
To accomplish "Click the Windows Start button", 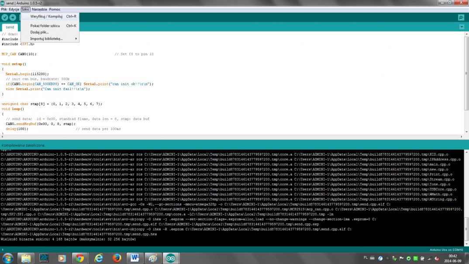I will tap(8, 258).
